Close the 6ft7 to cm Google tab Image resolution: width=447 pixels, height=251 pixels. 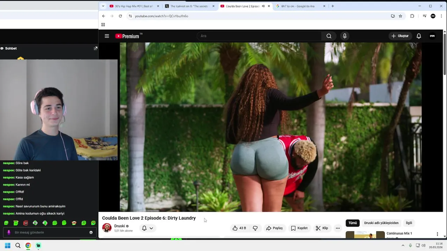pyautogui.click(x=324, y=6)
